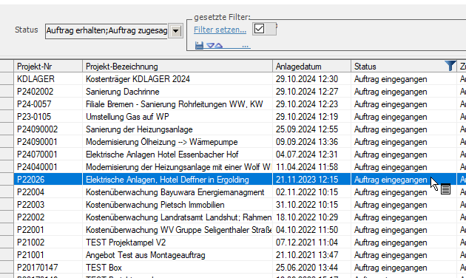Viewport: 466px width, 278px height.
Task: Click date 25.09.2024 12:55
Action: pyautogui.click(x=307, y=129)
